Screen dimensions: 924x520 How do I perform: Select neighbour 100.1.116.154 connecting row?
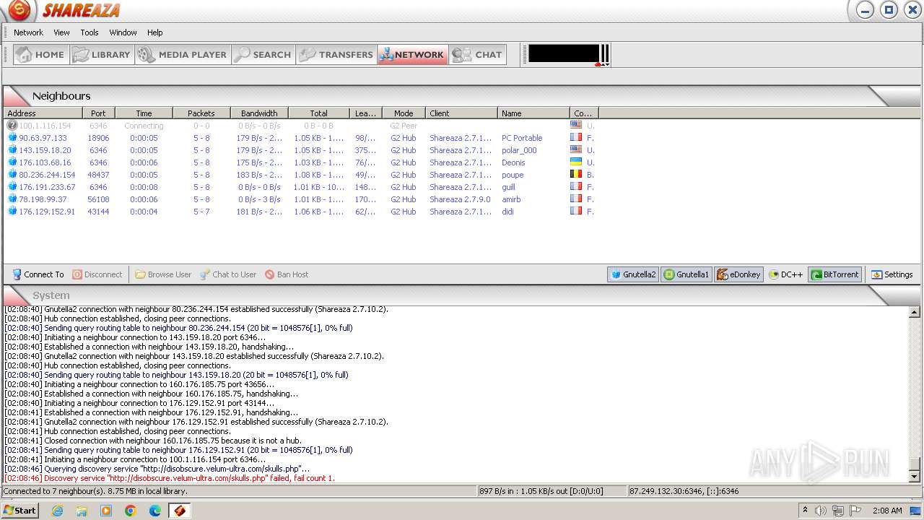tap(301, 126)
